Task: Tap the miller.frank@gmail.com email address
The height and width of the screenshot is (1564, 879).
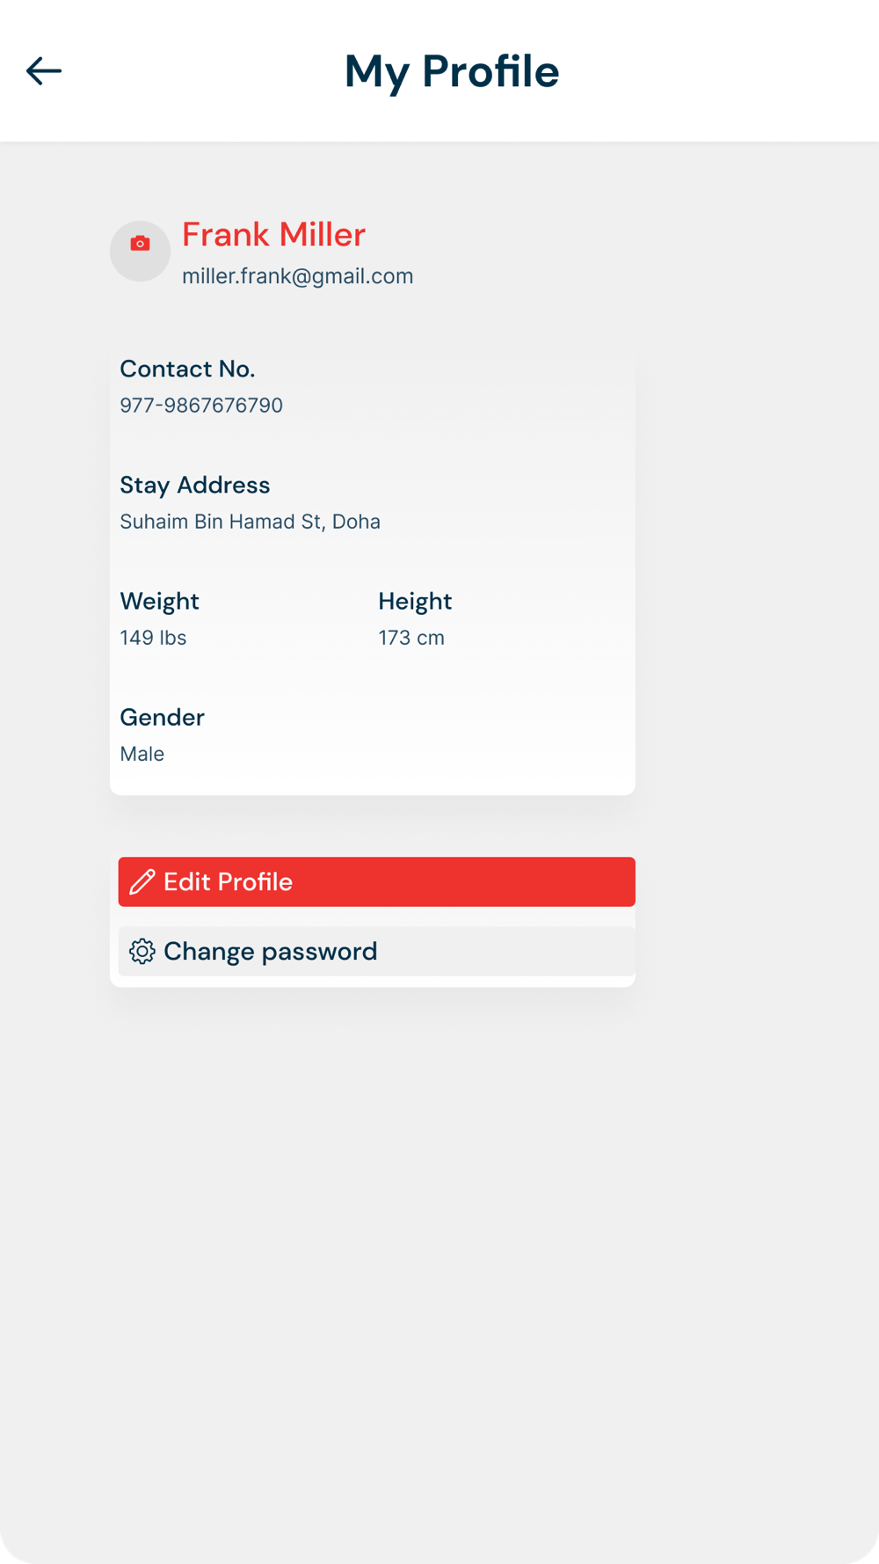Action: click(297, 276)
